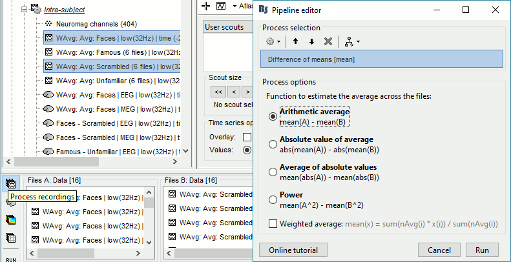The height and width of the screenshot is (262, 511).
Task: Select Difference of means process row
Action: click(x=381, y=60)
